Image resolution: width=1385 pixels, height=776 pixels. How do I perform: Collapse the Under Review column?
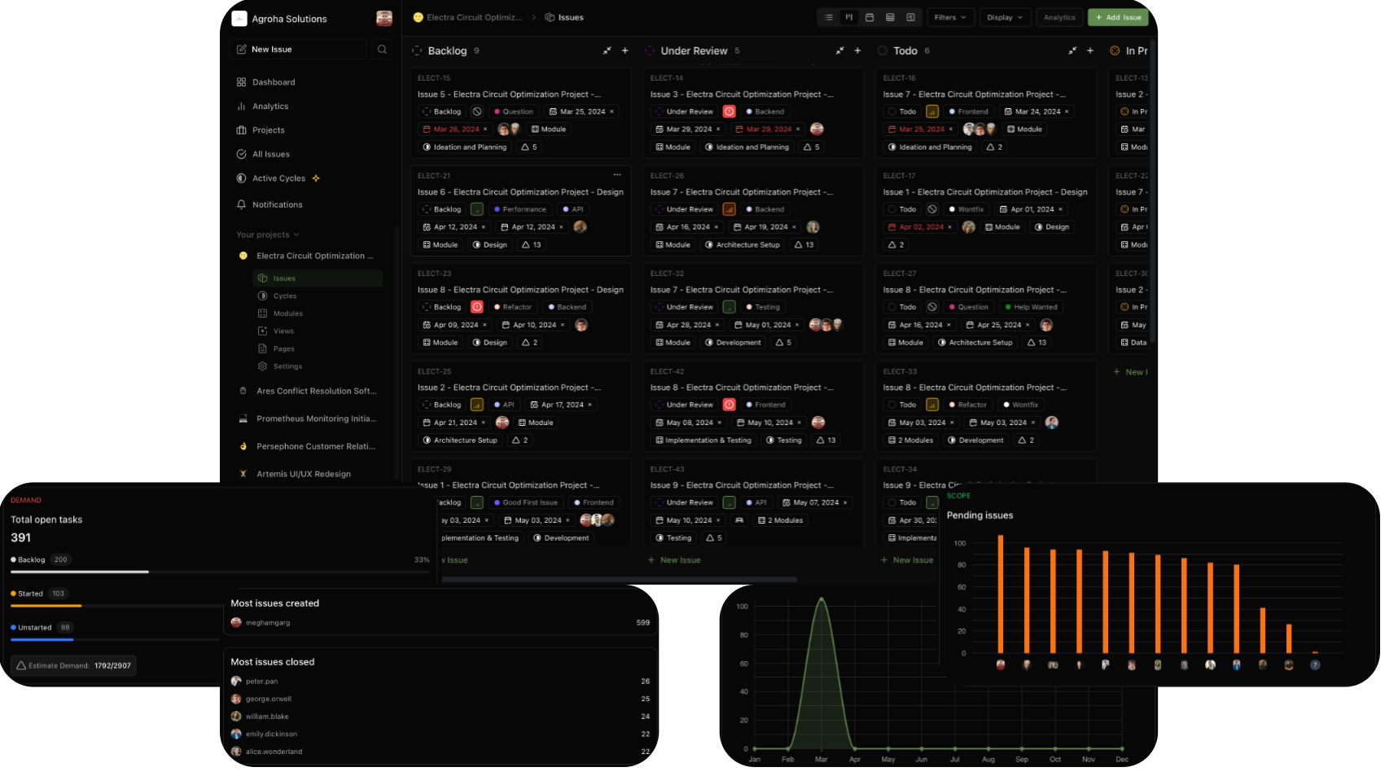coord(839,50)
